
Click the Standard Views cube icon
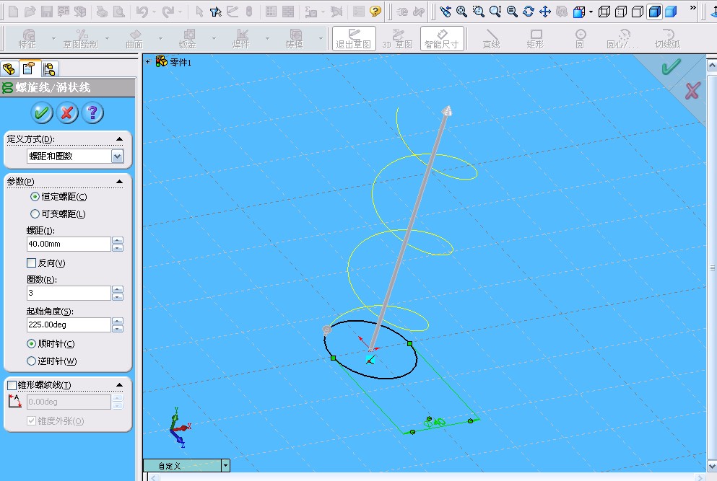[x=579, y=12]
